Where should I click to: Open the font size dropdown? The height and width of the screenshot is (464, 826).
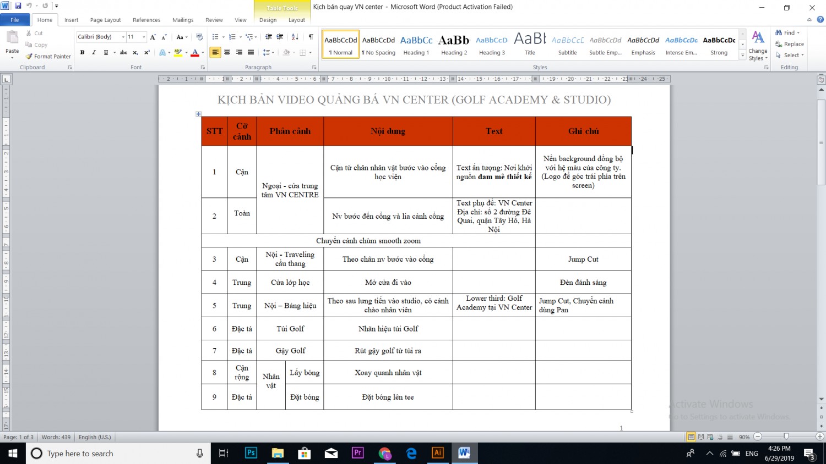point(137,37)
